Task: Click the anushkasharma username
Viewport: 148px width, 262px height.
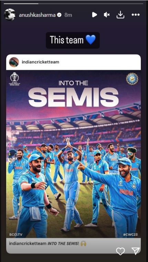Action: tap(37, 15)
